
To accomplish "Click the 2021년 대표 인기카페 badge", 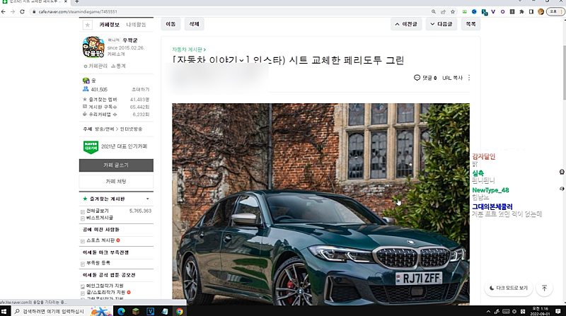I will (x=116, y=147).
